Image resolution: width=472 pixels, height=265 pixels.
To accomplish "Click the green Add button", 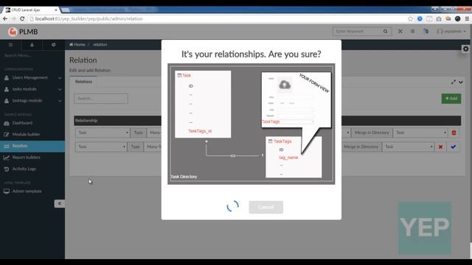I will pyautogui.click(x=451, y=99).
